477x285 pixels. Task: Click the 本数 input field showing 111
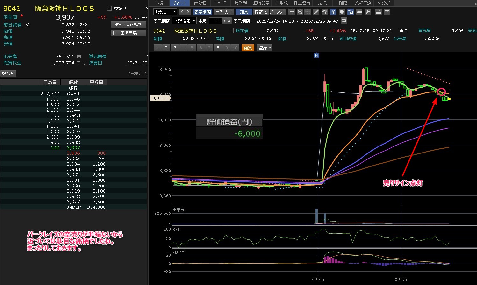point(216,21)
